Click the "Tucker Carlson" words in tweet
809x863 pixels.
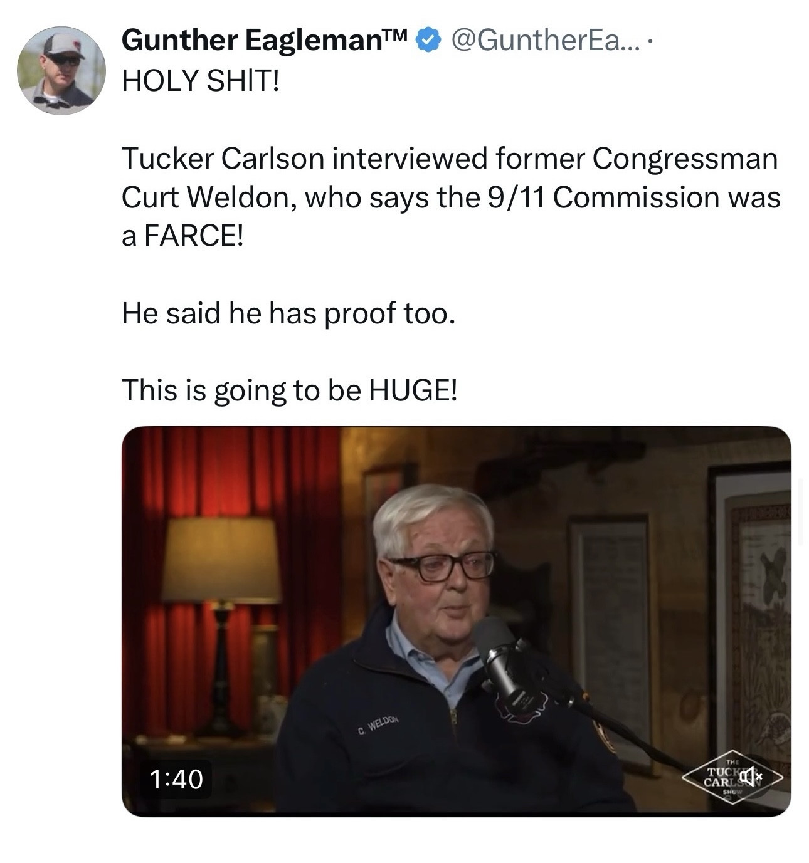pyautogui.click(x=222, y=159)
